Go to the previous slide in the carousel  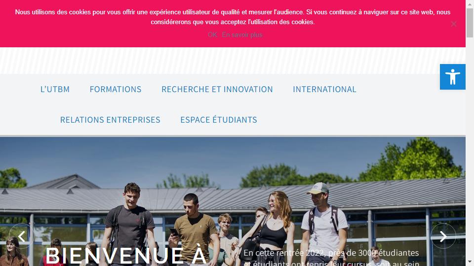click(21, 236)
